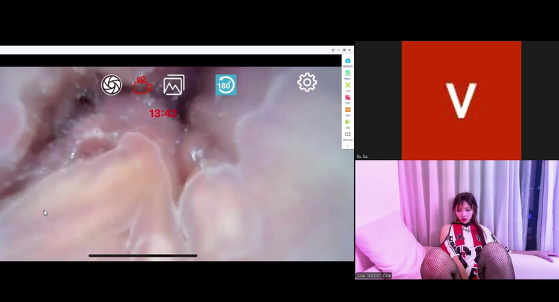Close the mirroring window
The image size is (559, 302).
(x=350, y=50)
